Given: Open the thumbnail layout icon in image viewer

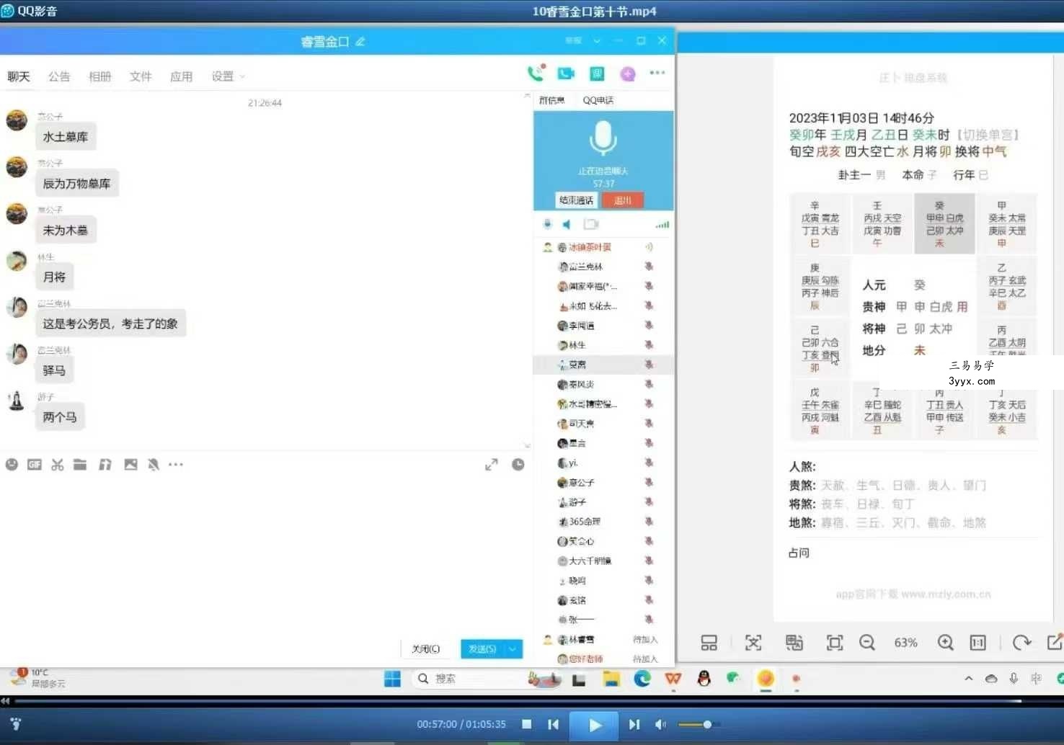Looking at the screenshot, I should [709, 643].
